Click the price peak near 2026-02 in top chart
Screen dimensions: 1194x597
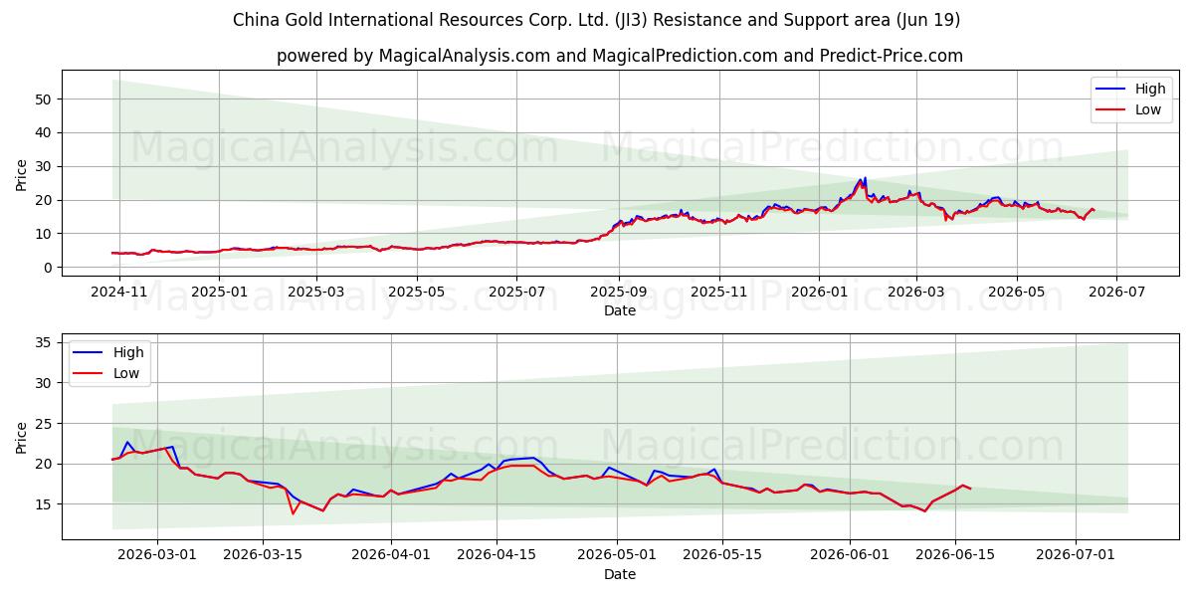(x=864, y=179)
